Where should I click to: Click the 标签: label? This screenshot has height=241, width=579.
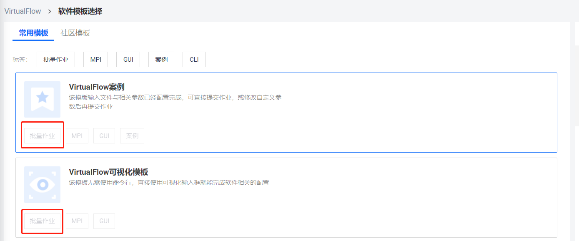click(x=20, y=60)
